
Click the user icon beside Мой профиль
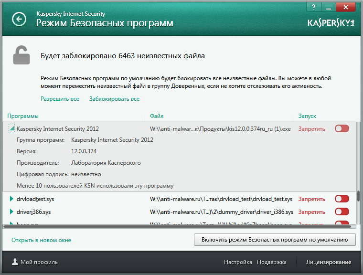point(15,262)
